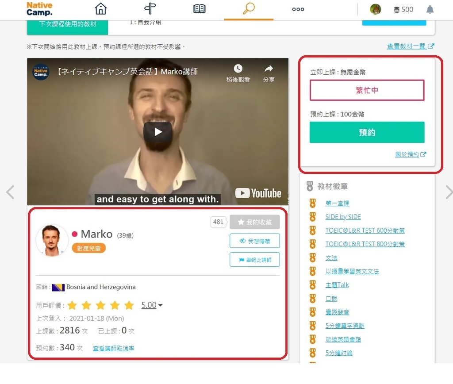Screen dimensions: 453x384
Task: Click the 對應兒童 badge
Action: pyautogui.click(x=88, y=248)
